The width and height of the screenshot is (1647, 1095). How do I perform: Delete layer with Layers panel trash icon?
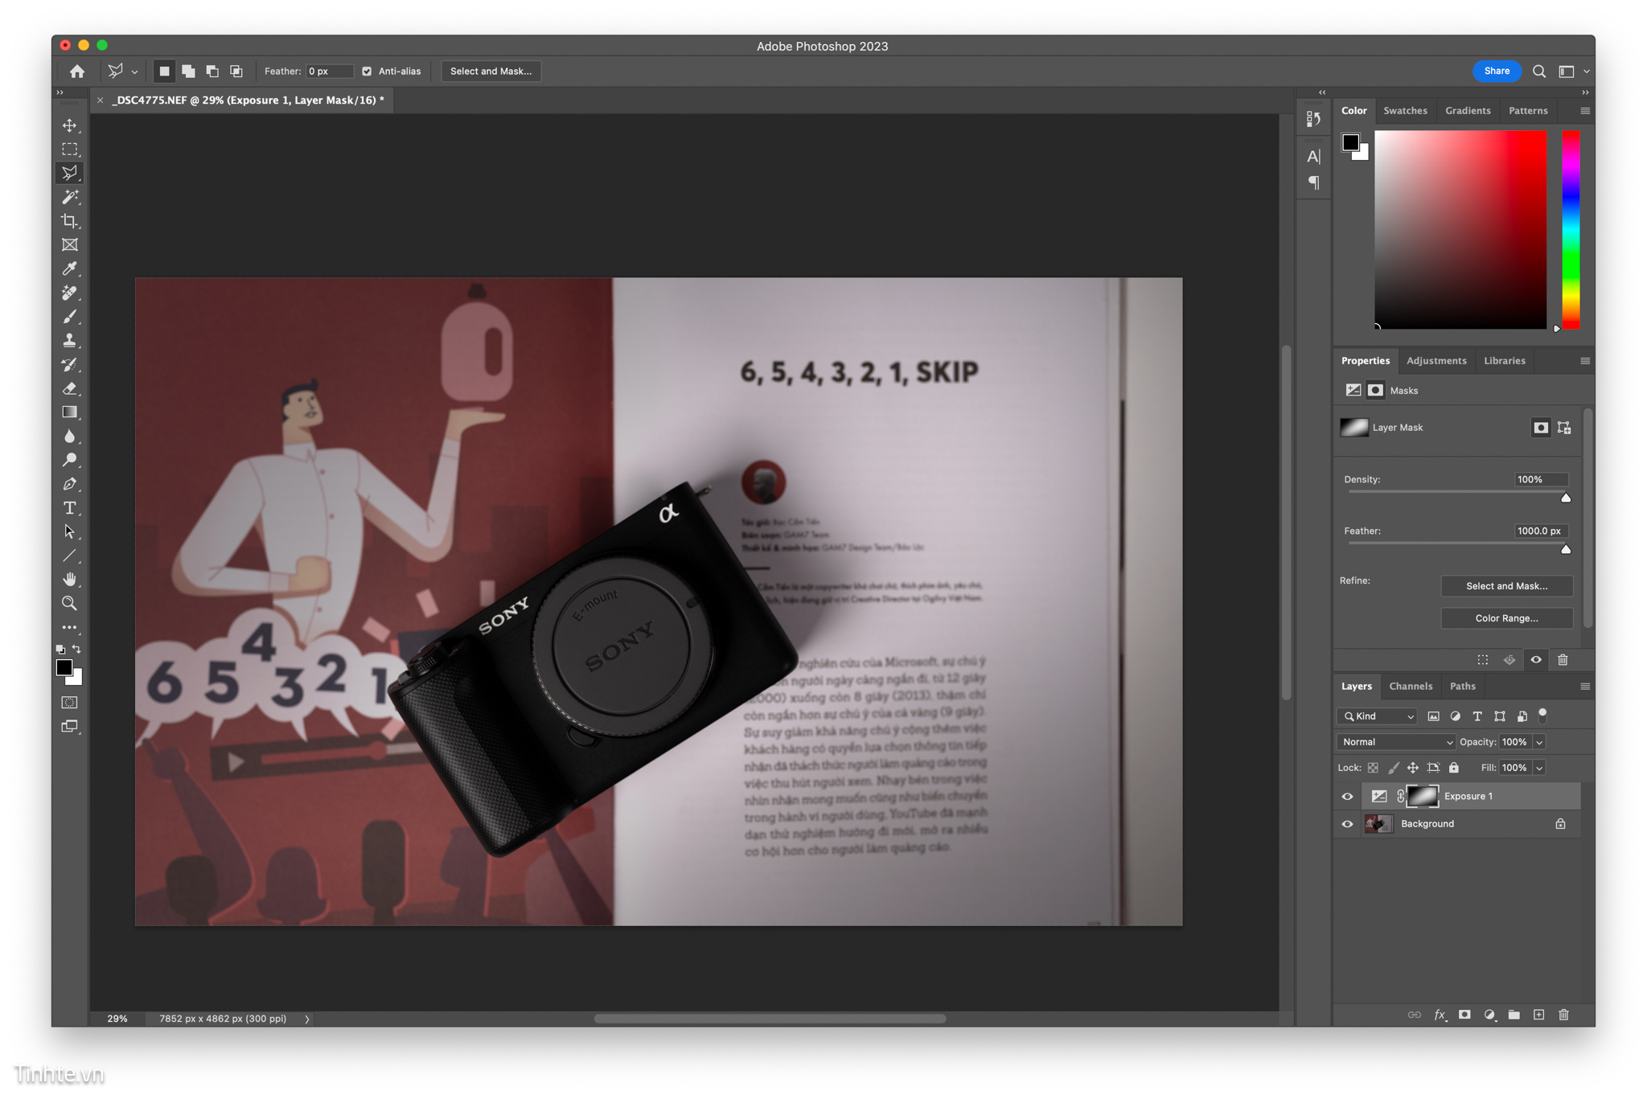(1563, 1015)
